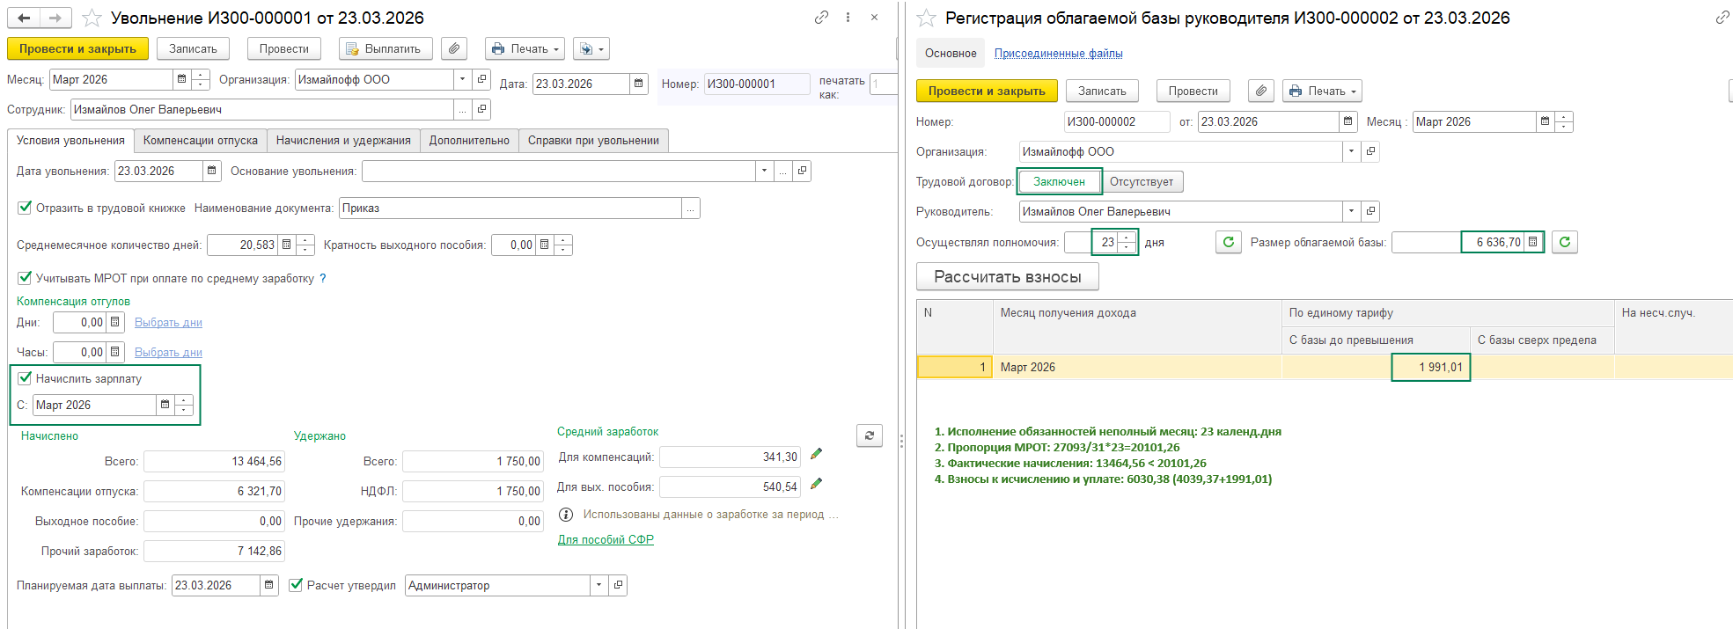This screenshot has height=629, width=1733.
Task: Open calculator for Среднемесячное количество дней
Action: (x=286, y=245)
